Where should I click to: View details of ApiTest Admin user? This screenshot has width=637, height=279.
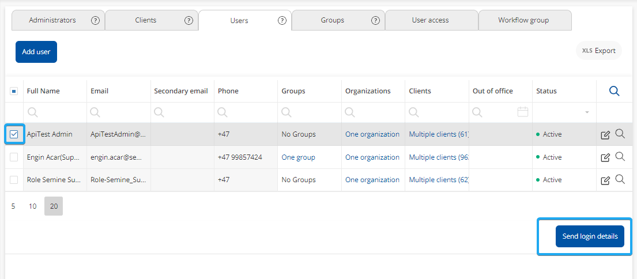click(x=620, y=134)
